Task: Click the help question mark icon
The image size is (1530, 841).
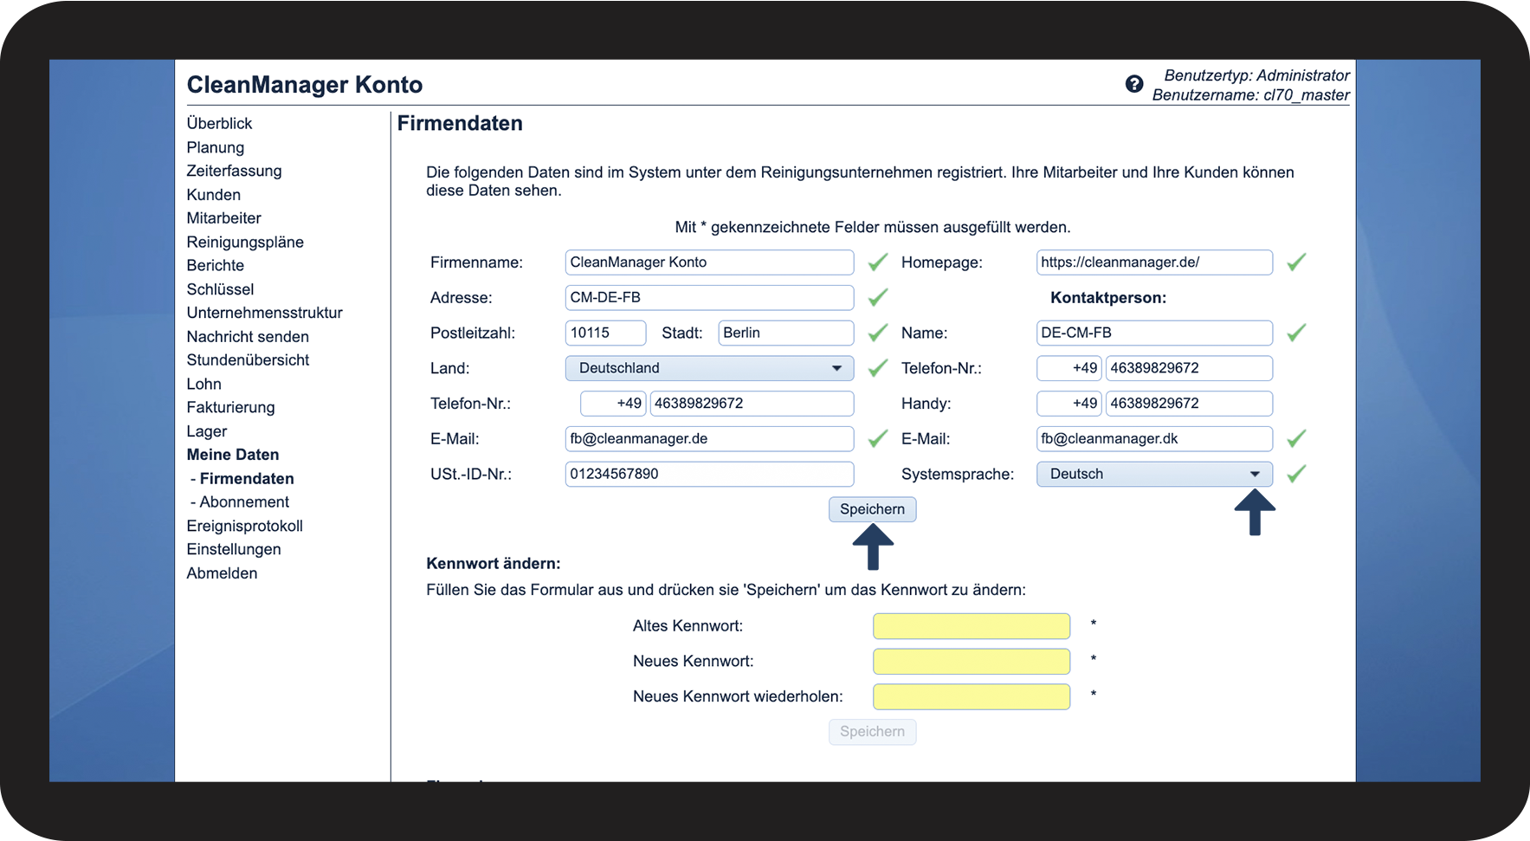Action: pos(1133,84)
